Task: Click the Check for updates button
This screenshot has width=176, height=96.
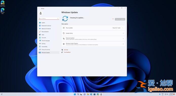Action: tap(120, 19)
